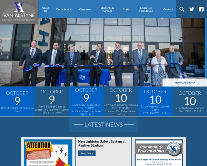This screenshot has width=207, height=166.
Task: Open the Community Bond Presentation event
Action: [x=121, y=102]
